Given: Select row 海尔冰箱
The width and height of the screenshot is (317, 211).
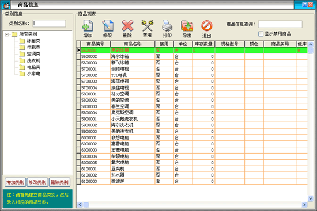Looking at the screenshot, I should [x=192, y=57].
